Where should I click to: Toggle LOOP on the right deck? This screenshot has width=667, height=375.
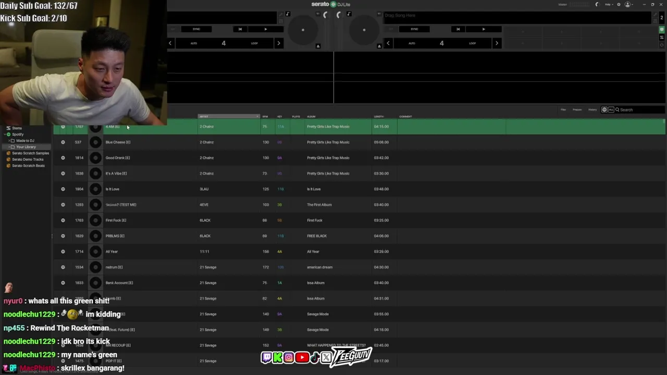point(472,43)
